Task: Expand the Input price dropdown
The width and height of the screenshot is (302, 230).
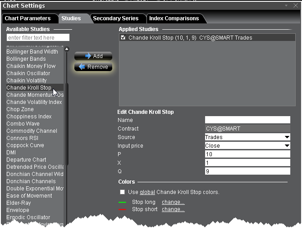Action: 247,146
